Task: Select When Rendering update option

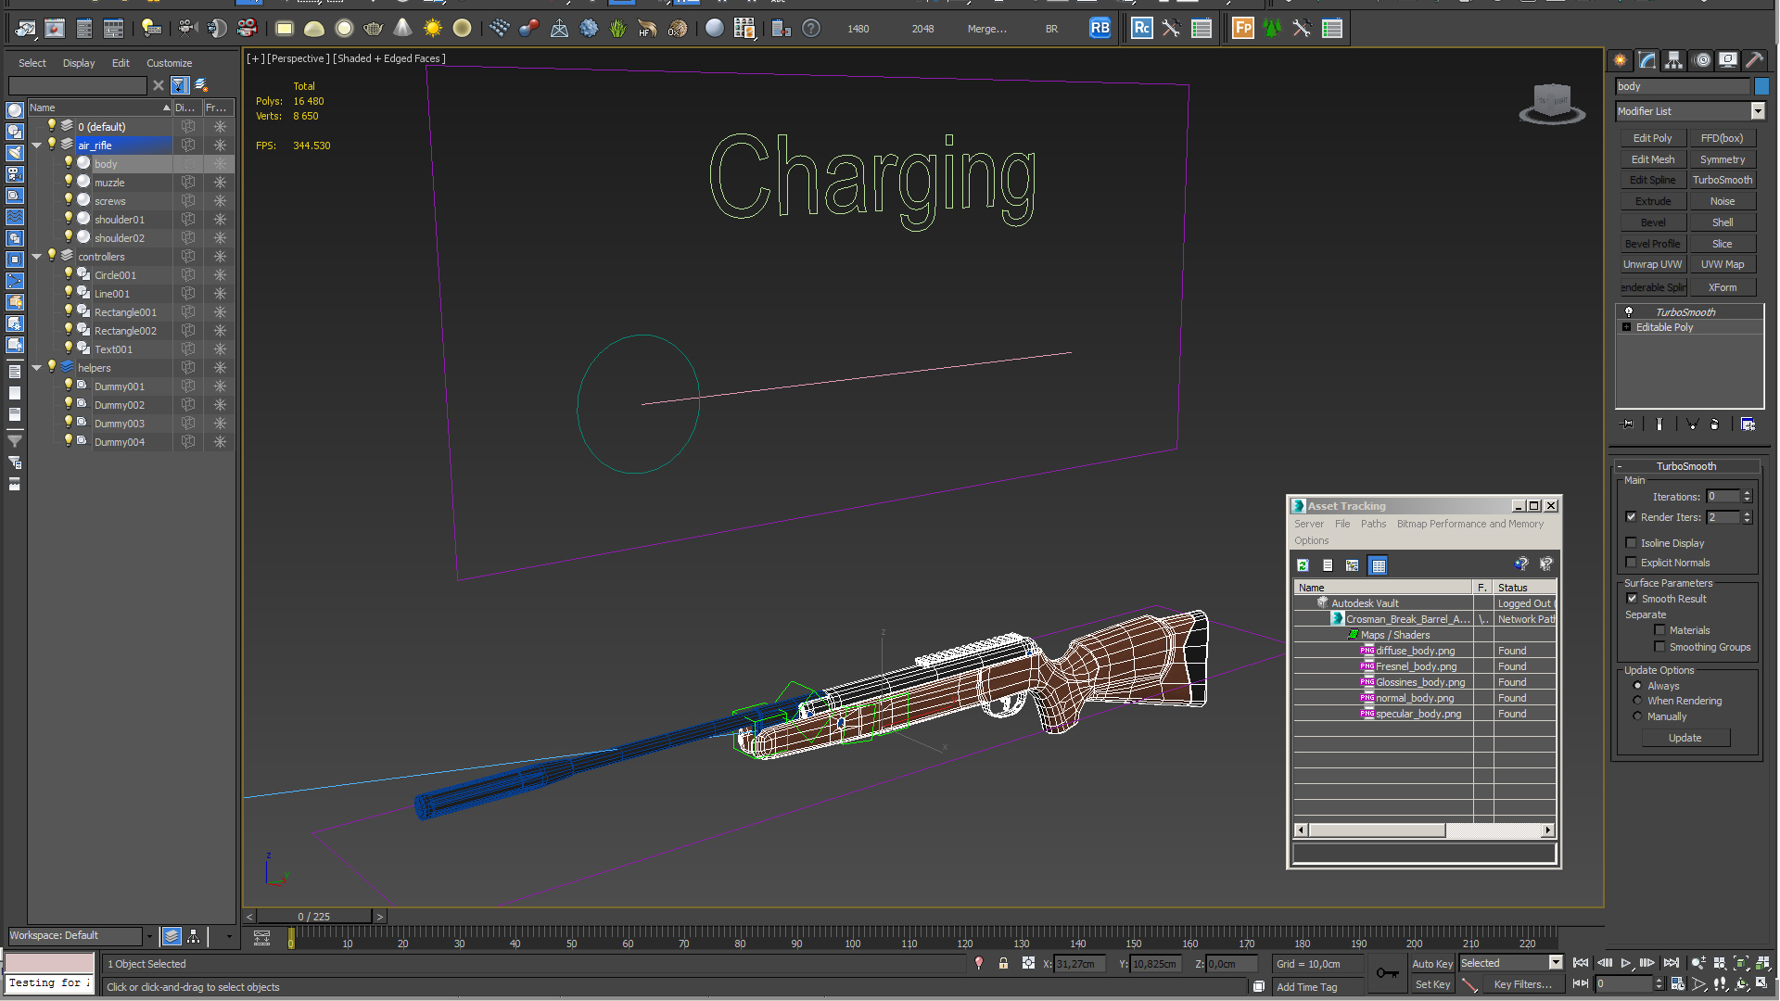Action: (1638, 701)
